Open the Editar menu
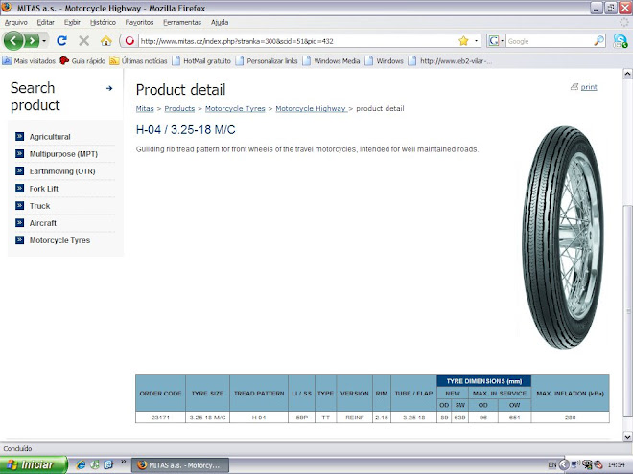This screenshot has width=633, height=474. click(46, 23)
